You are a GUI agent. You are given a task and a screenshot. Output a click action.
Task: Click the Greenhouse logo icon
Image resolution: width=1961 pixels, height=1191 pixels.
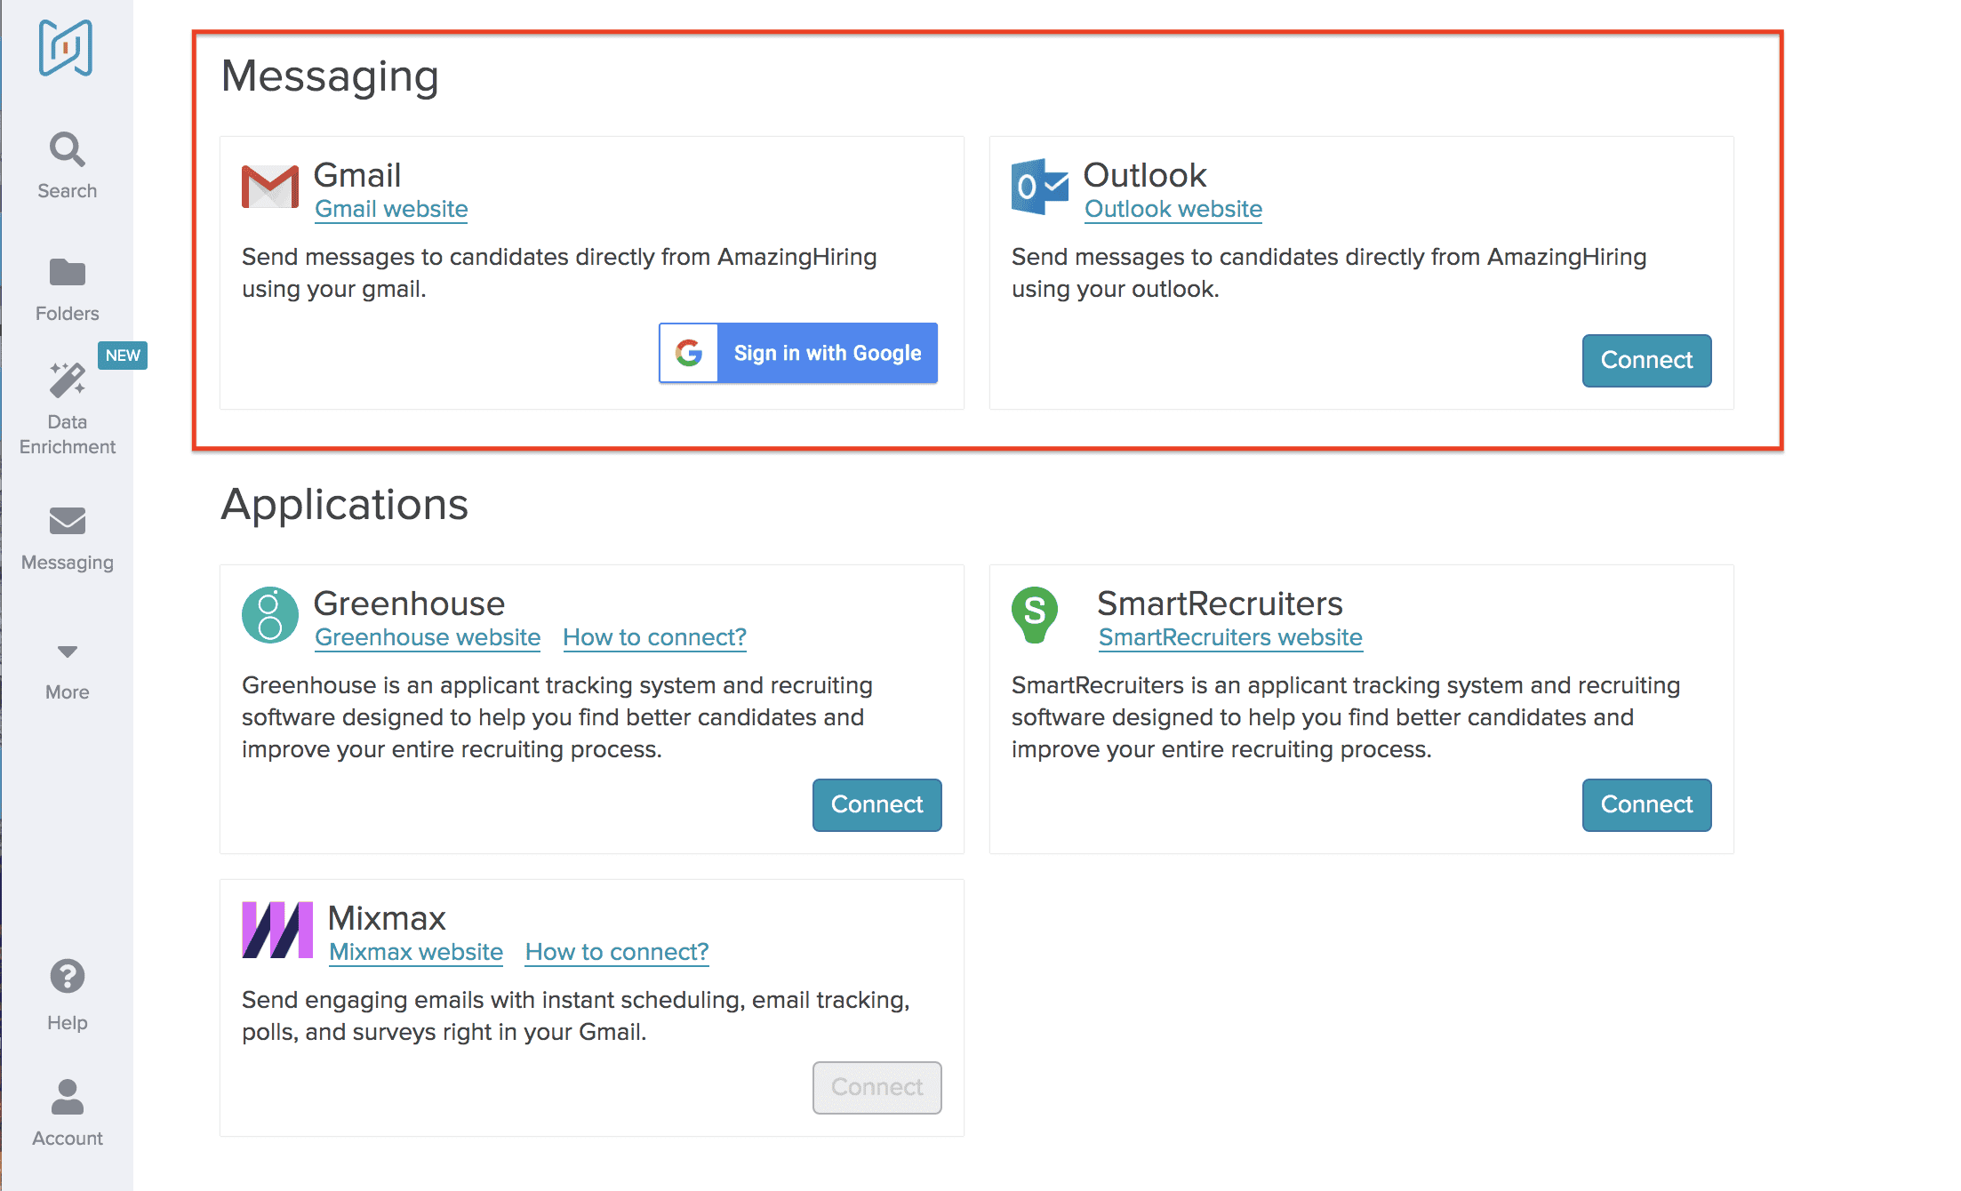(x=270, y=614)
